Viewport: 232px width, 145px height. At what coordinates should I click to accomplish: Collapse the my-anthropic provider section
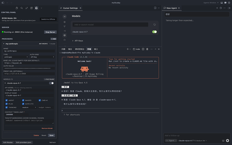[4, 44]
